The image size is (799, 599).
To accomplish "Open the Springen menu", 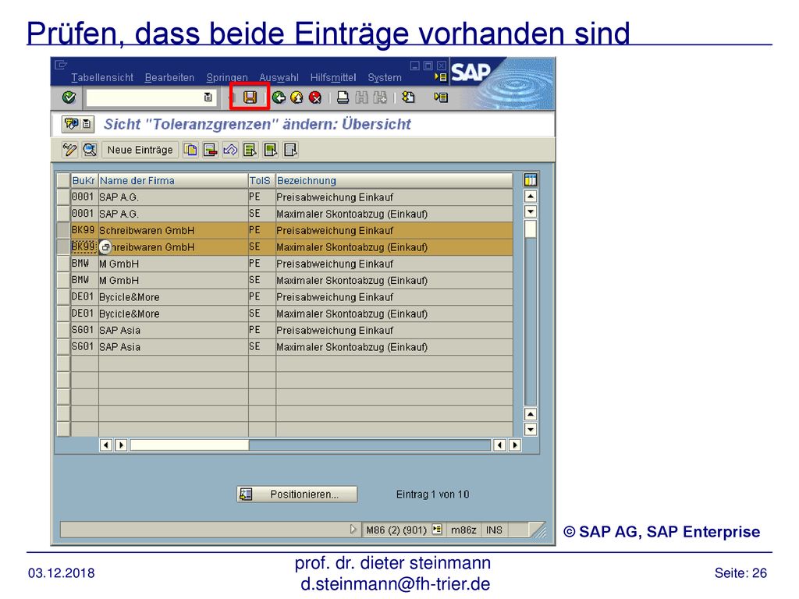I will 227,77.
